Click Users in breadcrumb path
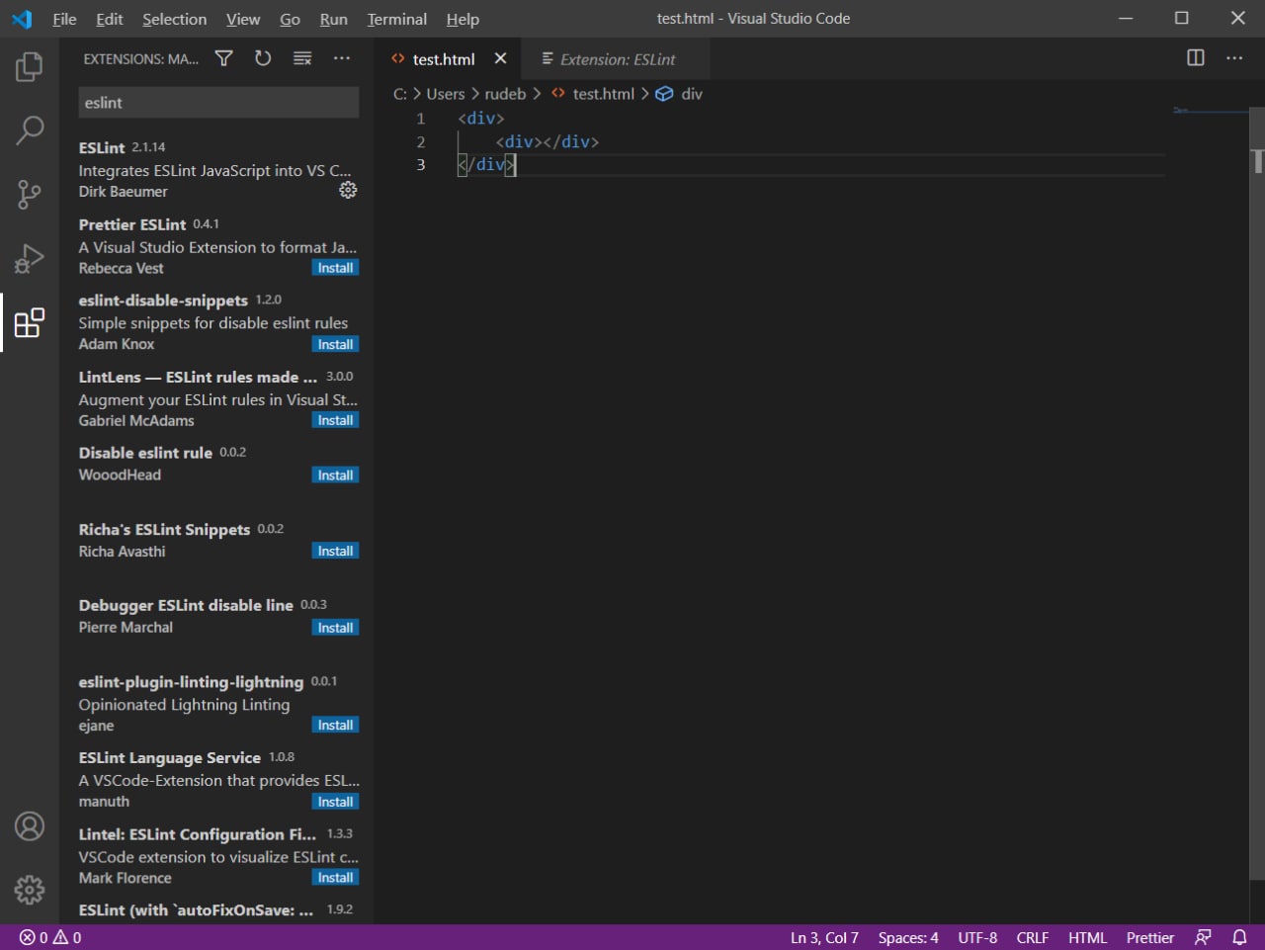The width and height of the screenshot is (1265, 950). coord(445,94)
